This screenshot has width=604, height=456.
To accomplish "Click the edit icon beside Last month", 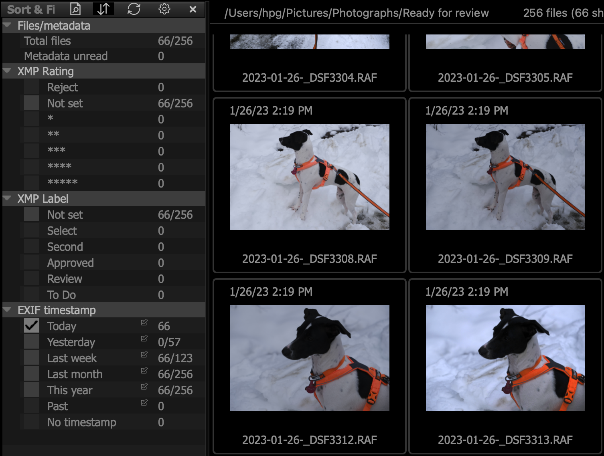I will tap(144, 371).
